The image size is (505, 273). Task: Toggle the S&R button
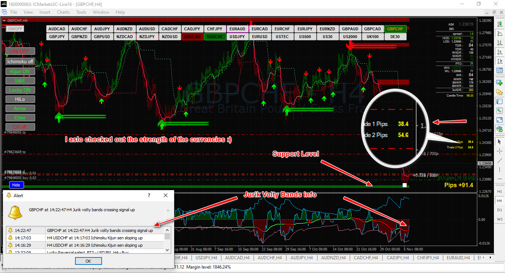pos(20,81)
